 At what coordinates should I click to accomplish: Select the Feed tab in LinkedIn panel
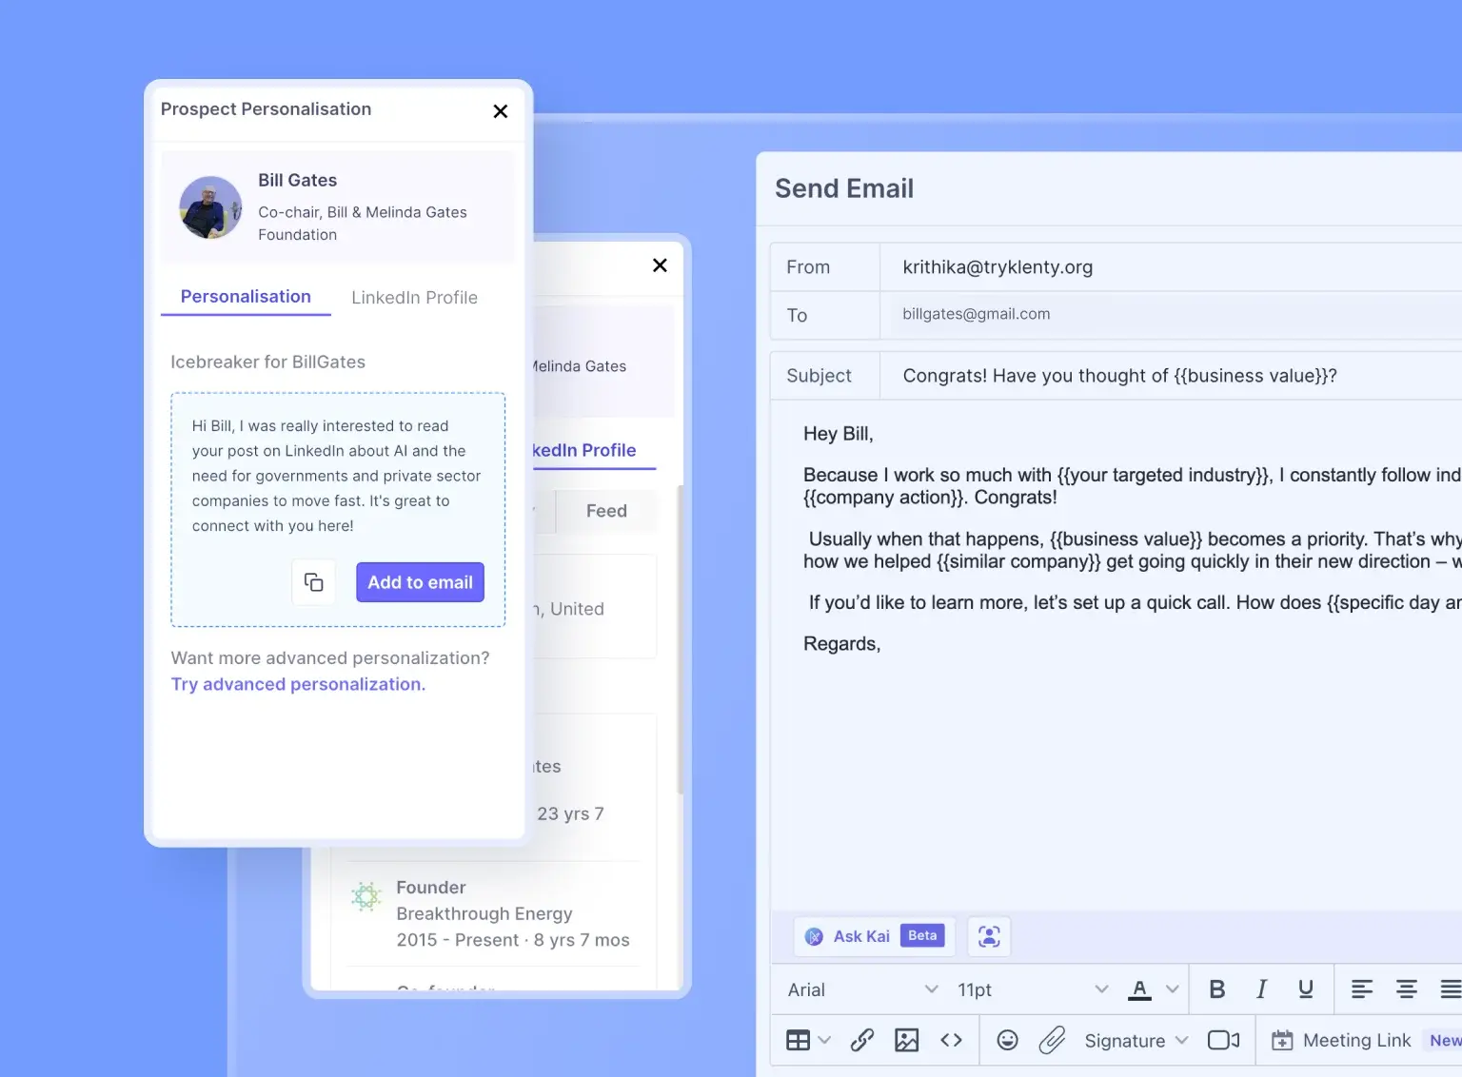click(606, 511)
